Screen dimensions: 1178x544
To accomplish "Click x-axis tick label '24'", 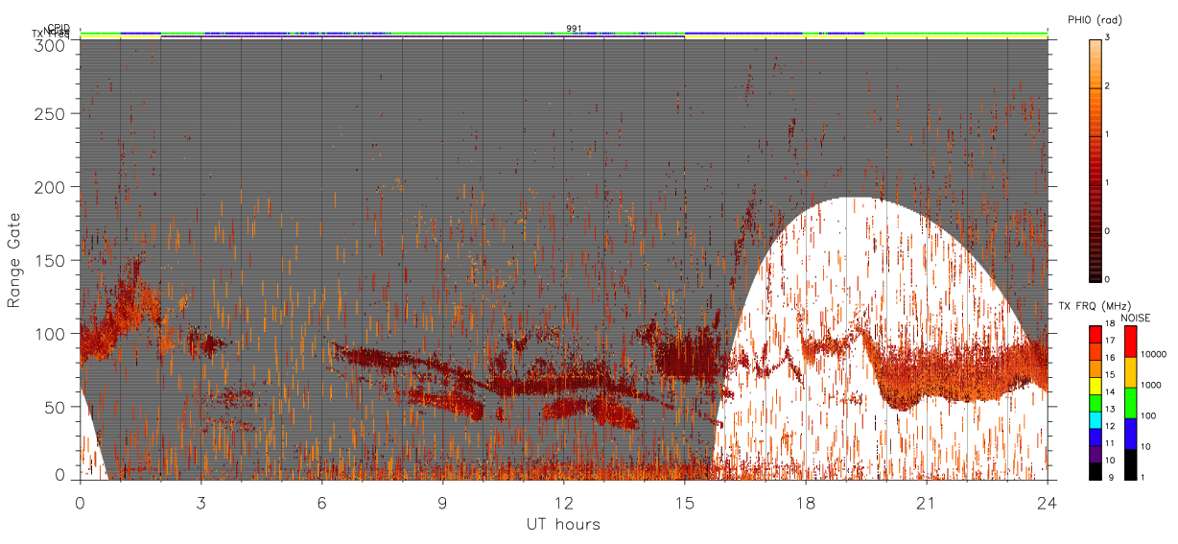I will tap(1047, 502).
